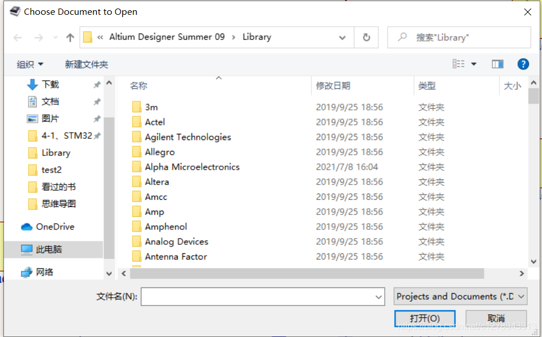The width and height of the screenshot is (542, 337).
Task: Open the view options dropdown arrow
Action: [474, 64]
